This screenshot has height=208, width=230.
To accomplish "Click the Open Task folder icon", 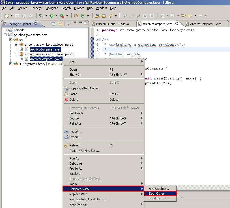I will pyautogui.click(x=104, y=16).
